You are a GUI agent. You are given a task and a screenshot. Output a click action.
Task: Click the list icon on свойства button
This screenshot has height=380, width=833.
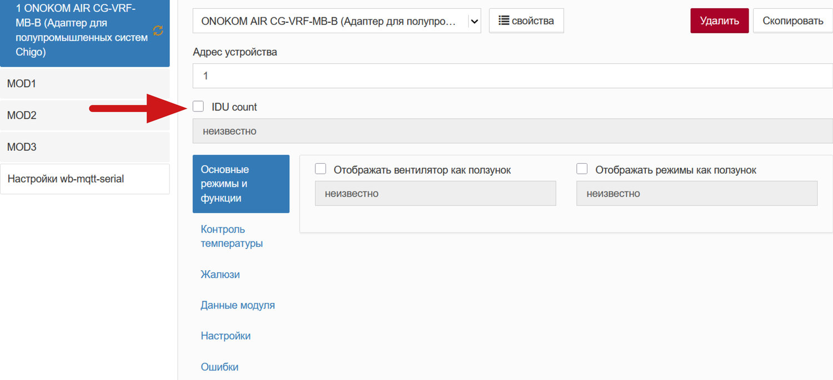point(504,21)
